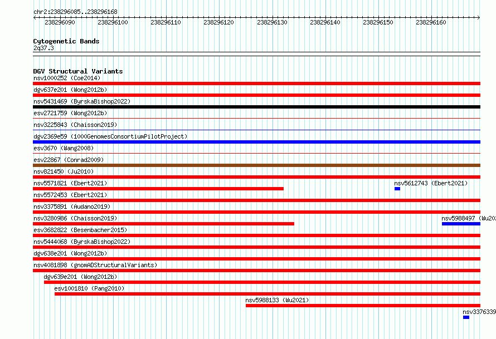Open the nsv5988497 variant label
Viewport: 496px width, 339px height.
[x=469, y=218]
